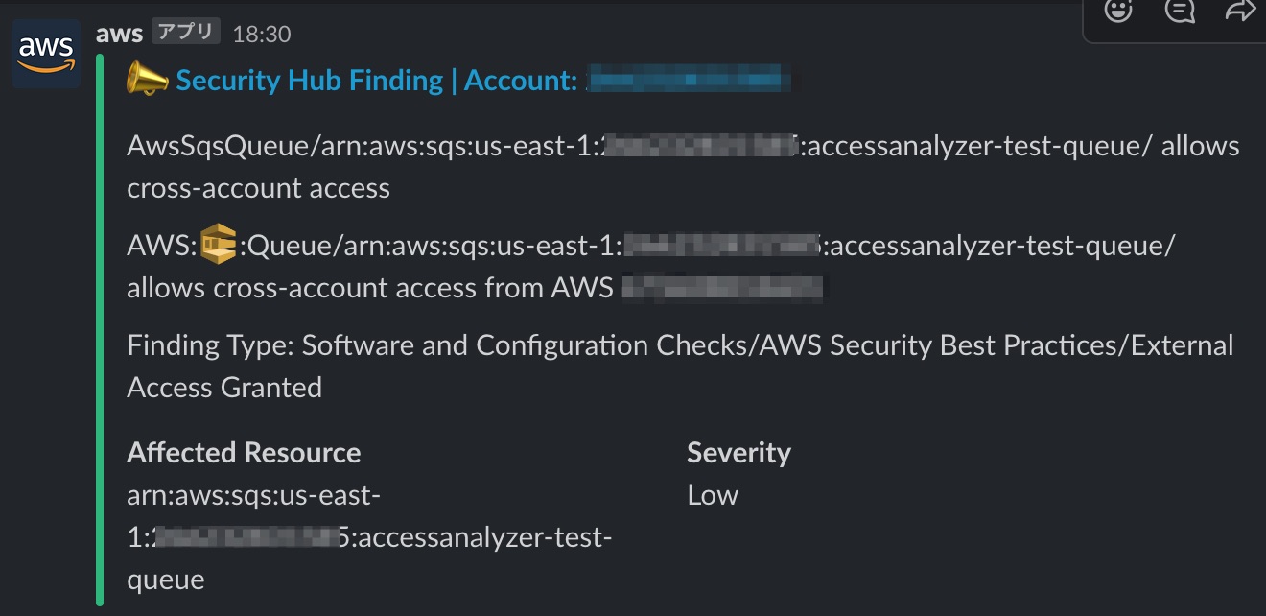Click the アプリ app badge
1266x616 pixels.
tap(186, 33)
